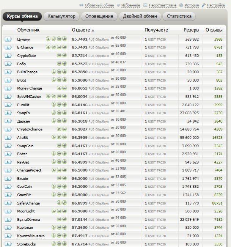The width and height of the screenshot is (231, 247).
Task: Click person icon in SafelyChange row
Action: click(x=59, y=203)
